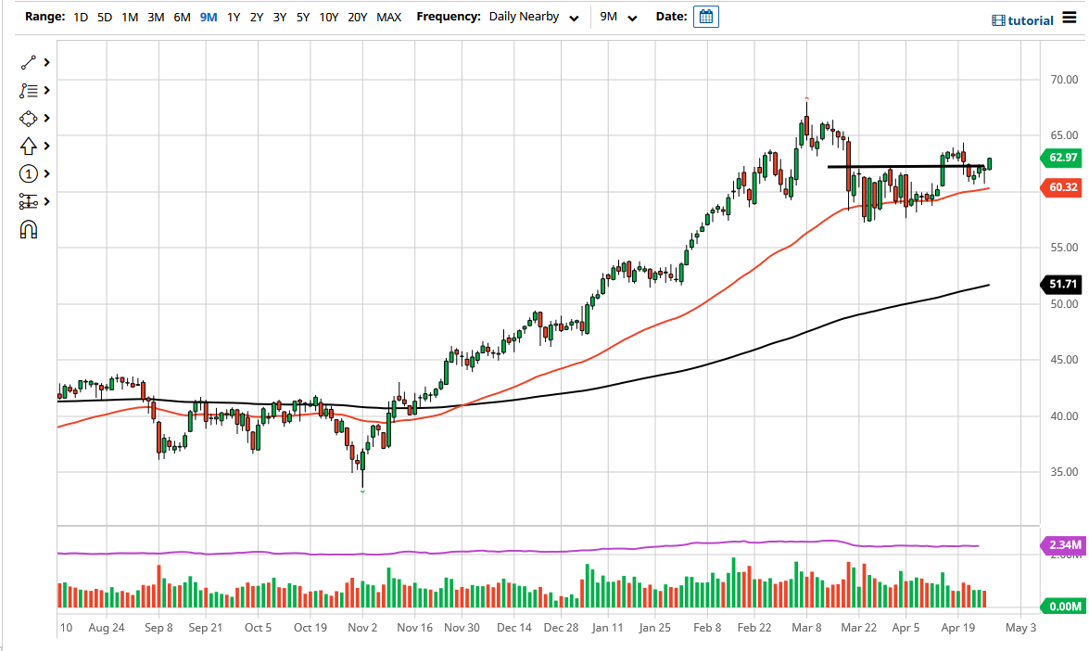Expand the trendline tool submenu chevron
Screen dimensions: 1089x651
point(44,62)
